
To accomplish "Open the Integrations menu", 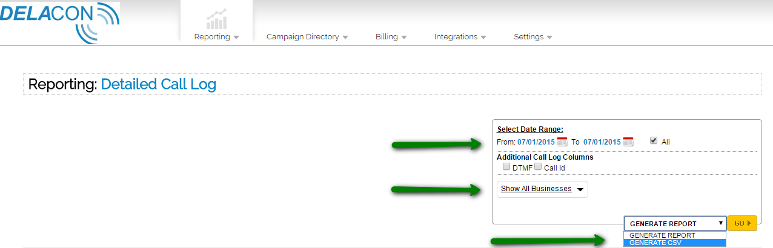I will tap(460, 37).
